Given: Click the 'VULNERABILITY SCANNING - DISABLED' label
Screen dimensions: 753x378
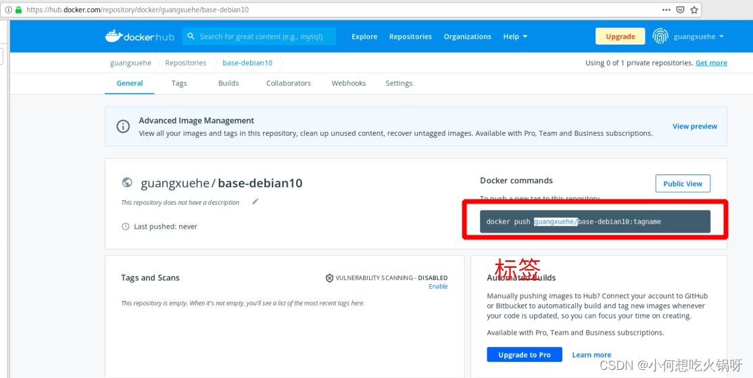Looking at the screenshot, I should point(391,278).
